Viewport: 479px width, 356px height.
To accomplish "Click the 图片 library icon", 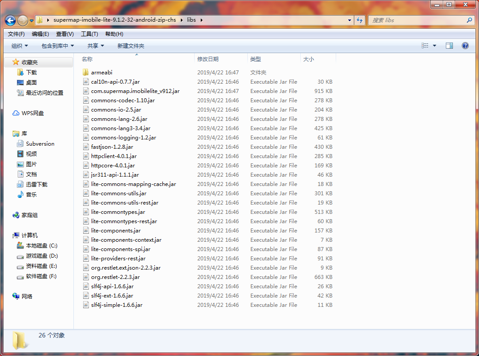I will (x=20, y=164).
